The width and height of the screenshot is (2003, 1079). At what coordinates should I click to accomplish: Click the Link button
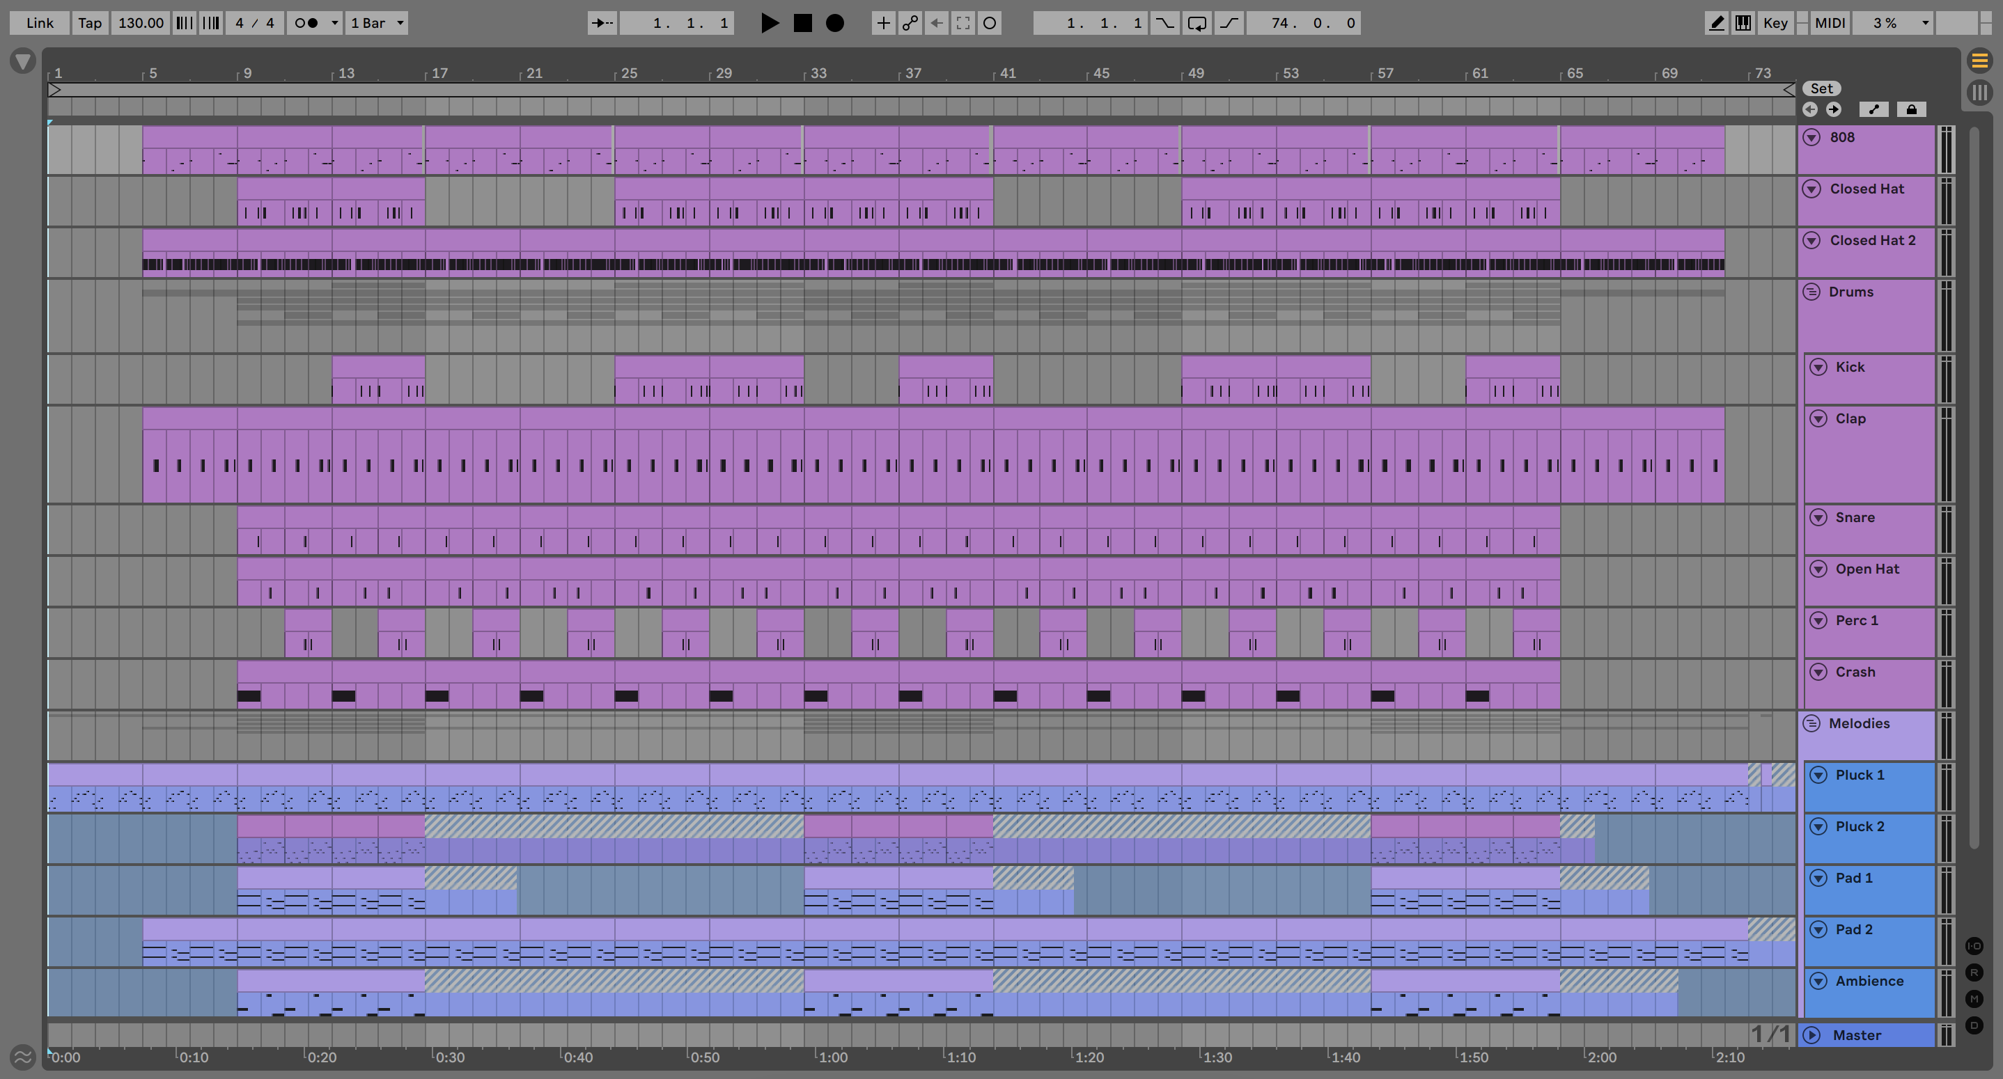pos(40,22)
